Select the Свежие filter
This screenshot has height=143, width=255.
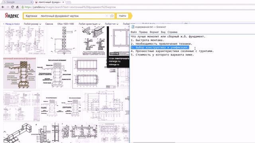coord(49,24)
